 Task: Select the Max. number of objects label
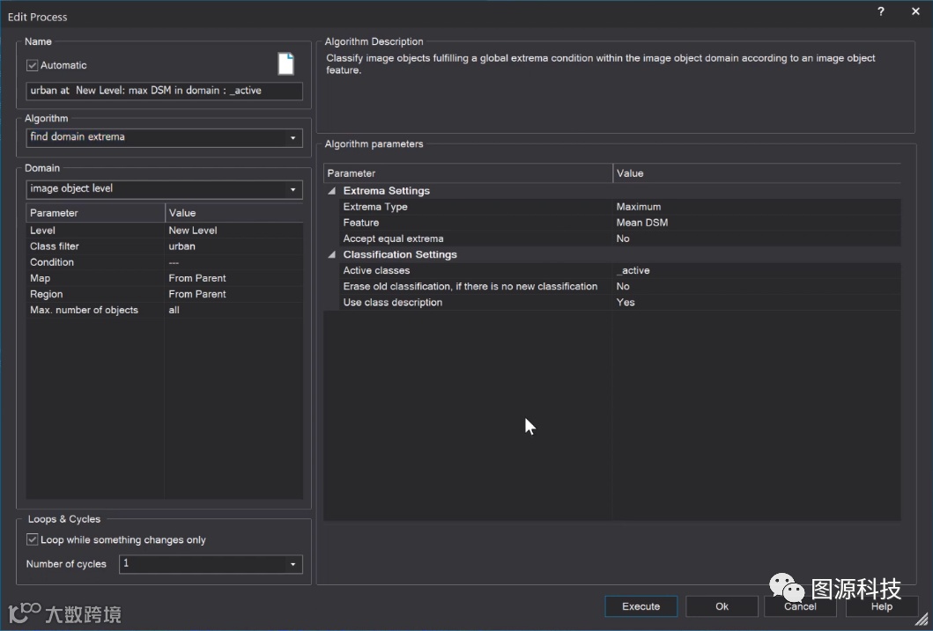click(x=84, y=310)
